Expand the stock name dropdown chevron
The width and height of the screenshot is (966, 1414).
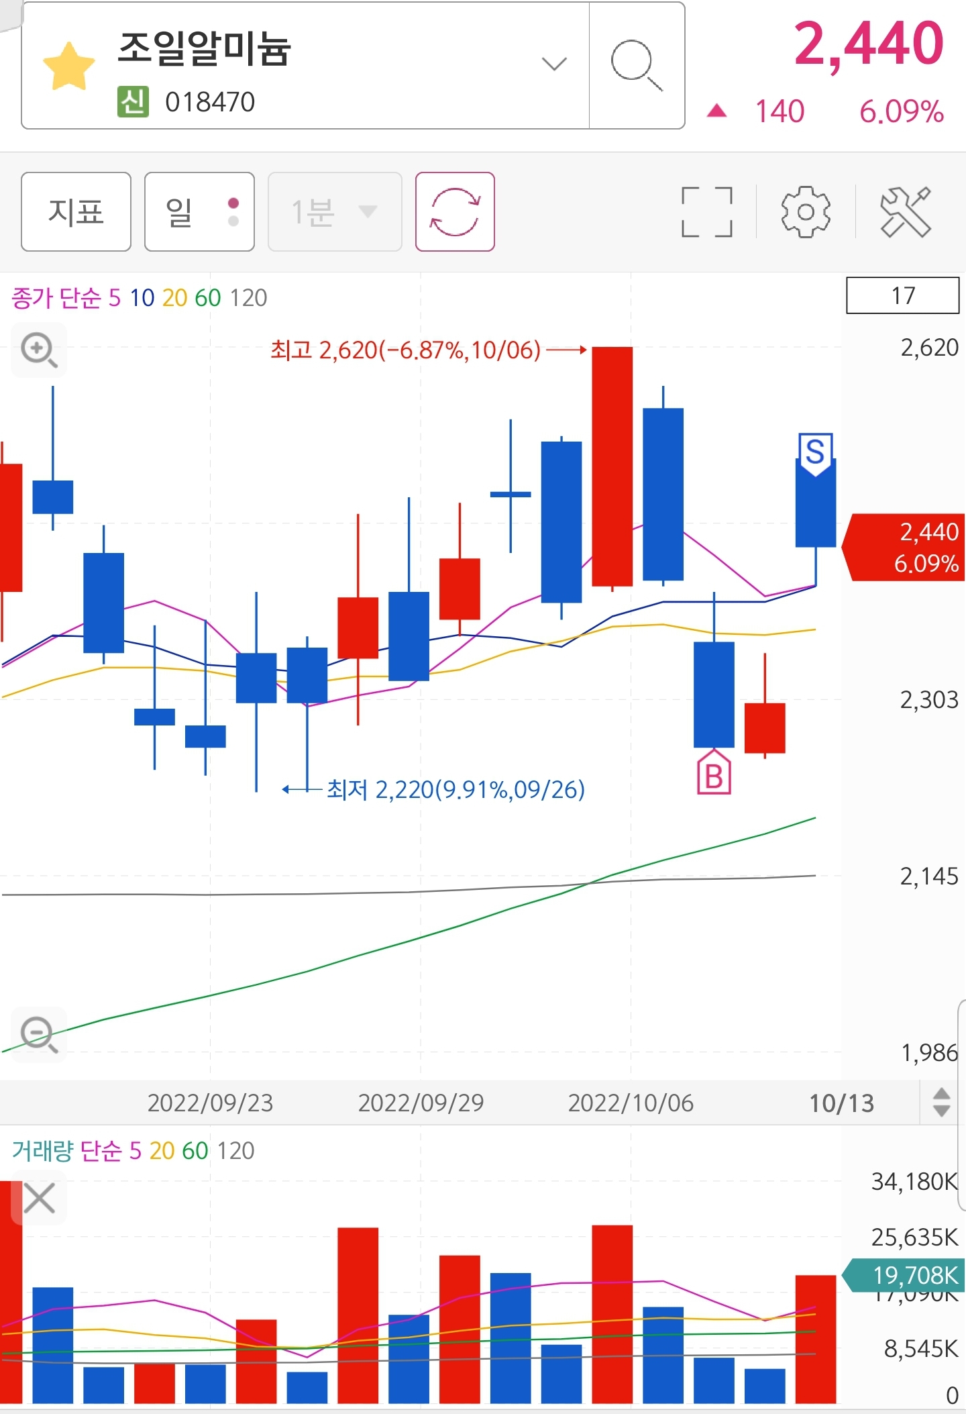click(x=554, y=64)
